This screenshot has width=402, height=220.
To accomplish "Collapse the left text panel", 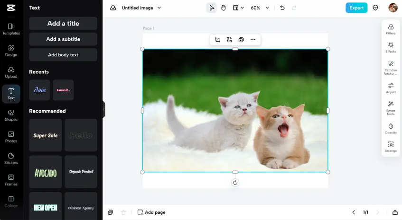I will click(103, 110).
